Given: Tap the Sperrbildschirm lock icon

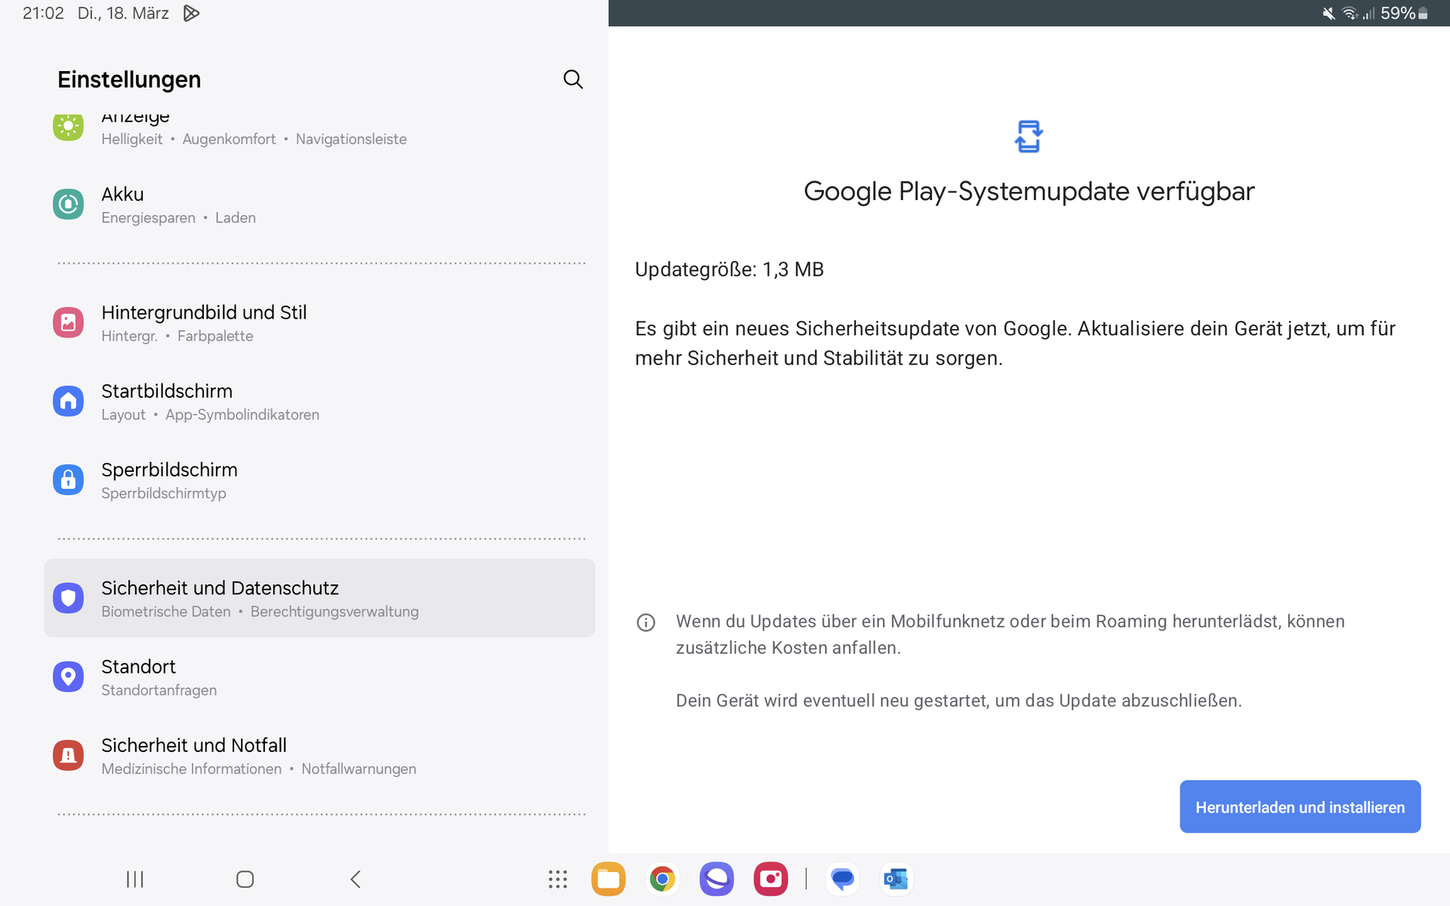Looking at the screenshot, I should coord(68,479).
